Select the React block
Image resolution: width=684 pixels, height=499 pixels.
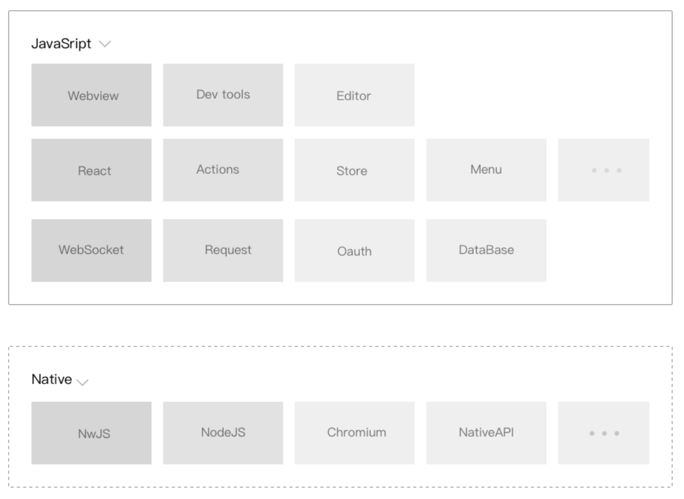91,170
